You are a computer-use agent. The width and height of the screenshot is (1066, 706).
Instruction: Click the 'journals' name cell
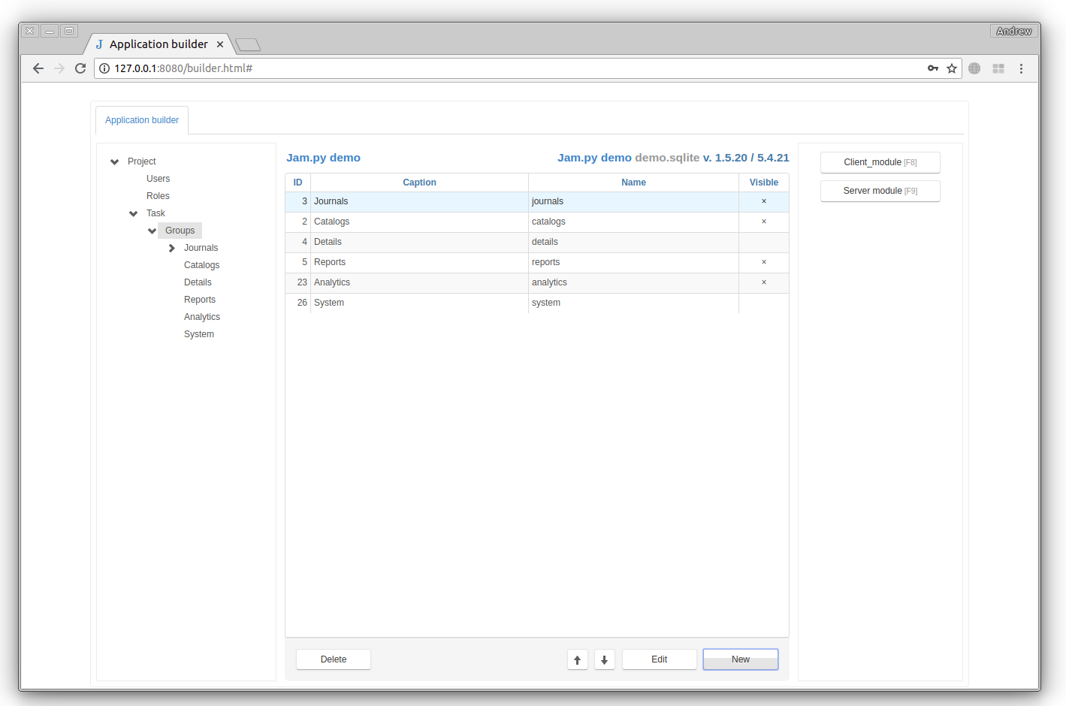[x=633, y=201]
